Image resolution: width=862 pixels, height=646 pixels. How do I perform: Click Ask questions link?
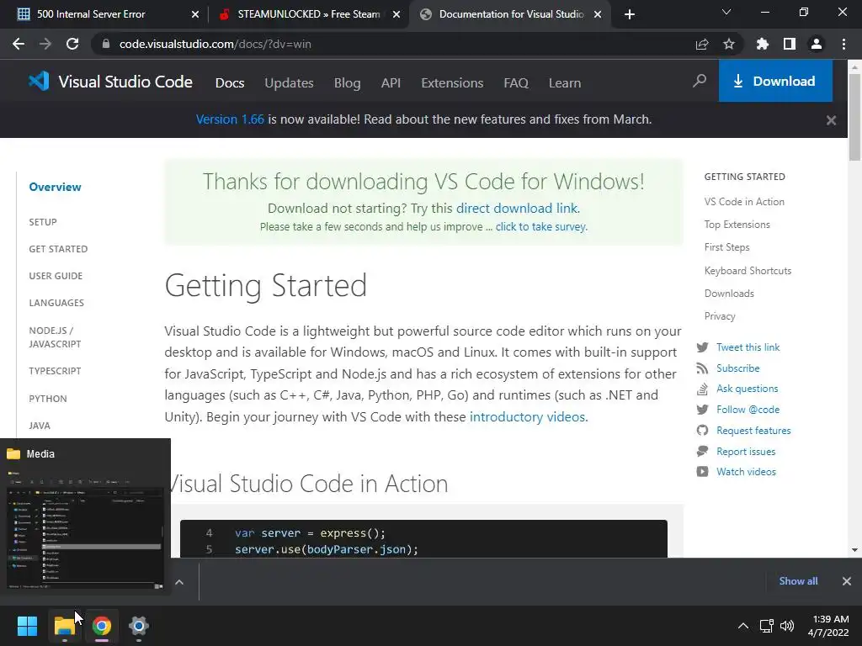tap(748, 389)
